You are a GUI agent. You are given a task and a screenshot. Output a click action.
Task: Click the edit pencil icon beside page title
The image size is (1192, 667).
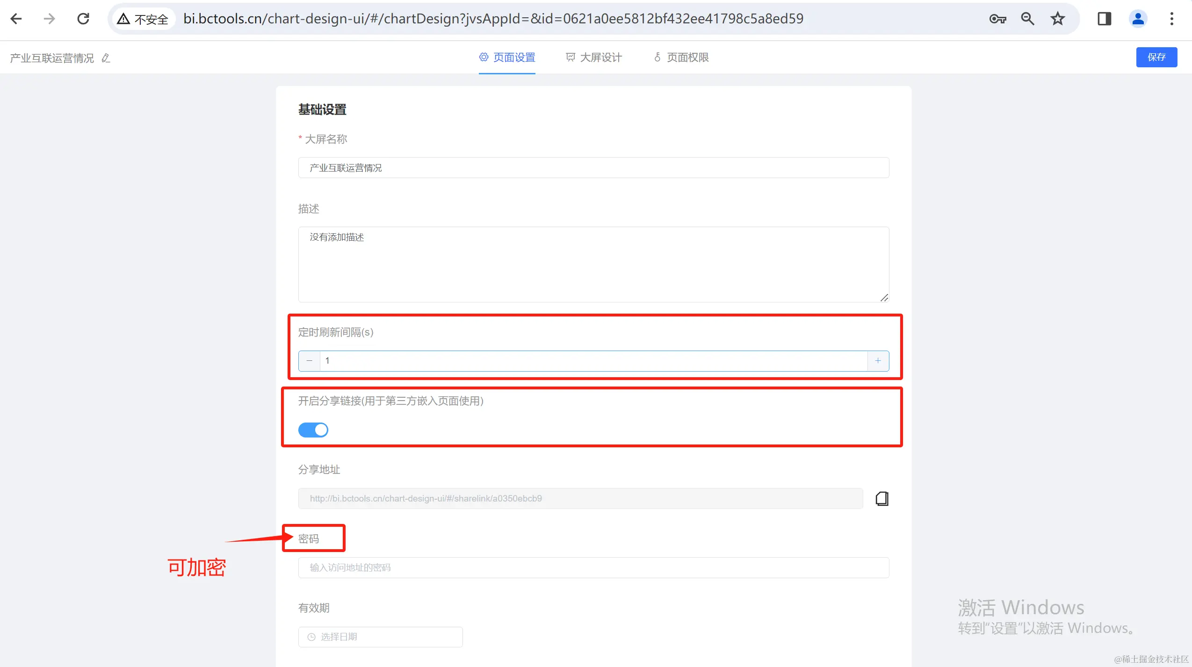click(x=106, y=58)
